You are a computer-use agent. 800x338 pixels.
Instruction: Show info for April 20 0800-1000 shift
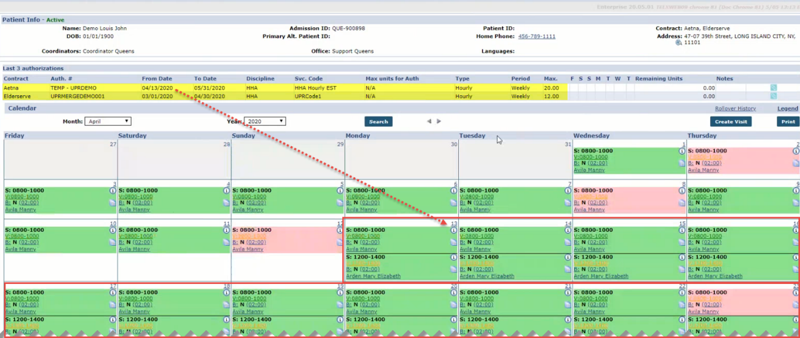[x=454, y=292]
